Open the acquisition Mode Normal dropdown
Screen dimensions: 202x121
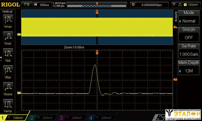(x=188, y=18)
